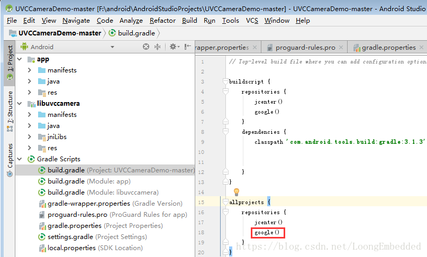Click the app module folder icon
This screenshot has height=257, width=427.
31,59
